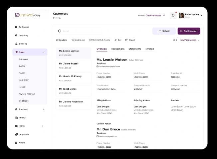
Task: Click the search magnifier icon
Action: coord(60,31)
